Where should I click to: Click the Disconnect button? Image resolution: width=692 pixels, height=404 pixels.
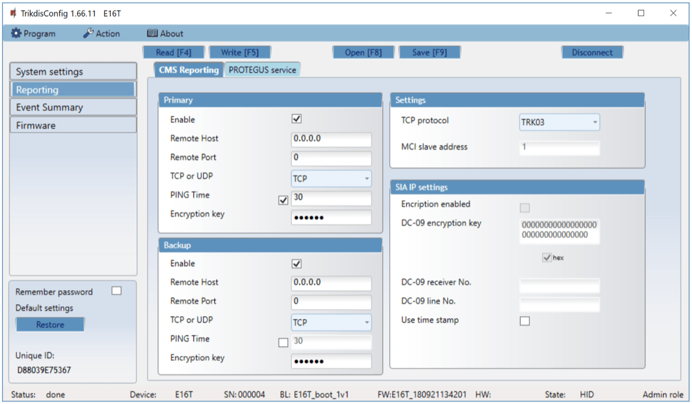point(592,53)
